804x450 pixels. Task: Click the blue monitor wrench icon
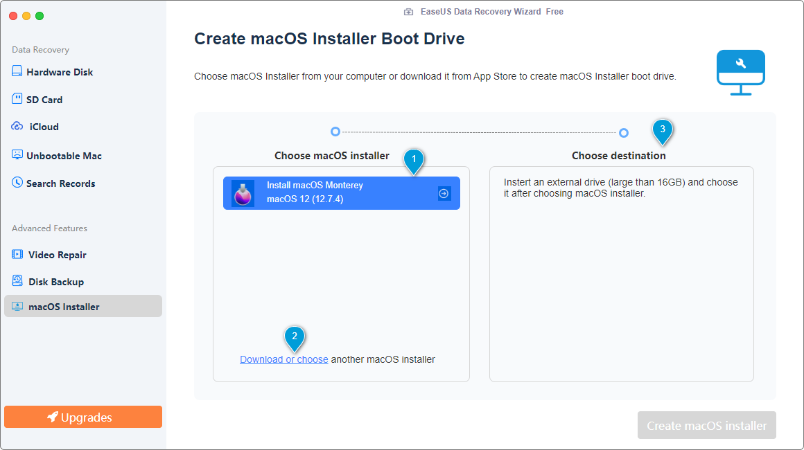pos(741,73)
